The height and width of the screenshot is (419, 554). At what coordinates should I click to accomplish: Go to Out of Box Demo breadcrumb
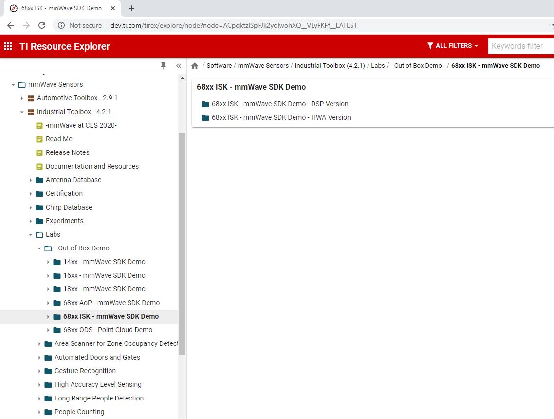pyautogui.click(x=418, y=65)
